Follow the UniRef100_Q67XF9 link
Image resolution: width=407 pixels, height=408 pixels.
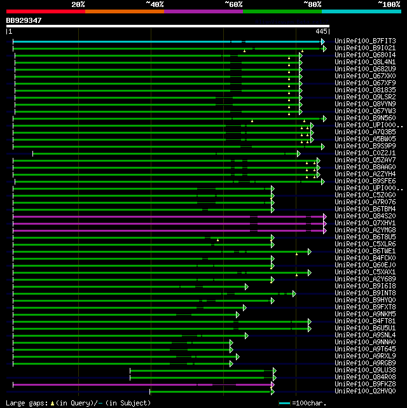tap(365, 83)
